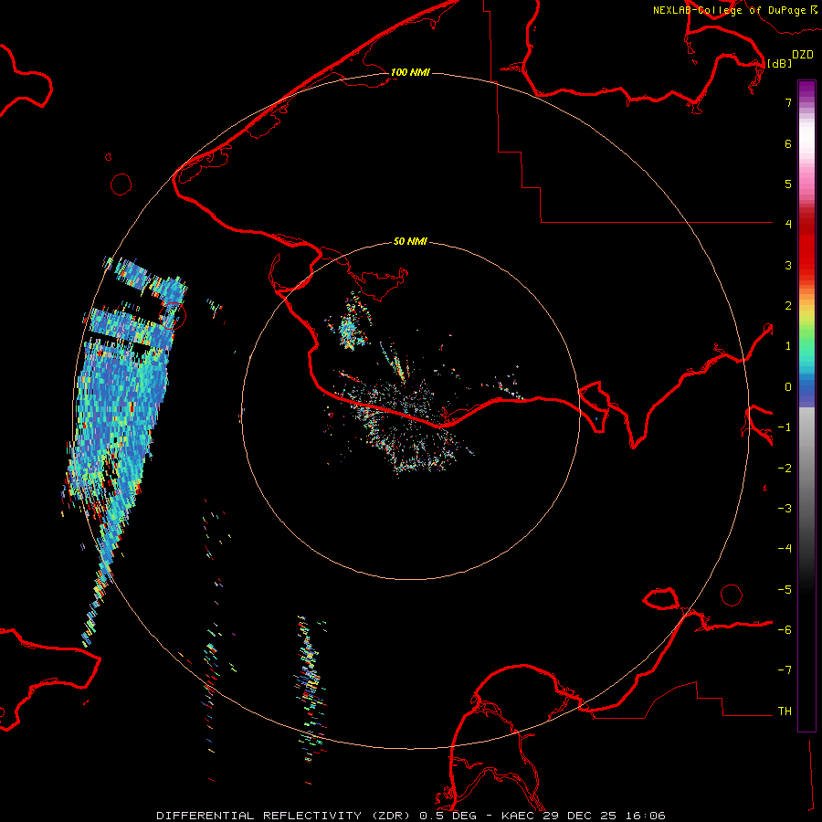Click the 3 tick label on scale

(x=788, y=265)
